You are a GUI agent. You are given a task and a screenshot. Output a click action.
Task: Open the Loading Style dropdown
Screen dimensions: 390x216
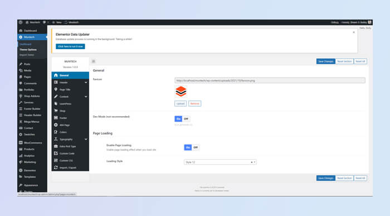point(220,162)
